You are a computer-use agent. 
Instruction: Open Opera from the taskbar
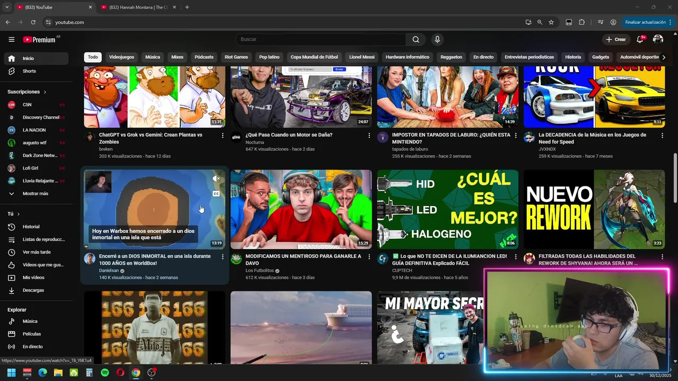(x=120, y=373)
